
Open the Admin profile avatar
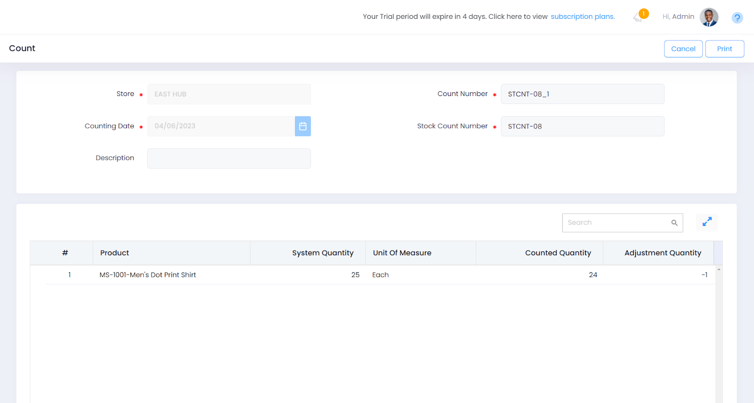[709, 17]
